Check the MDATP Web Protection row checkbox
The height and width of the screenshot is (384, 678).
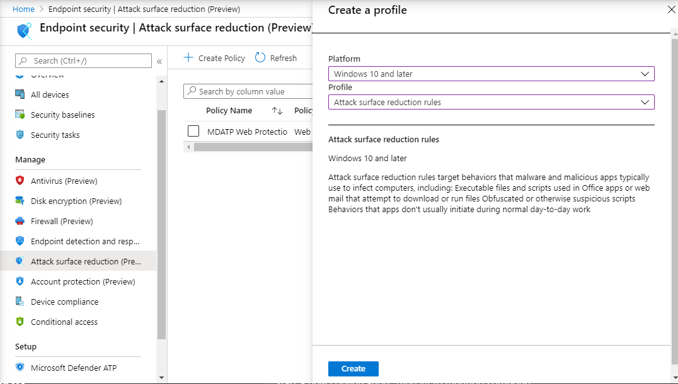click(x=193, y=132)
